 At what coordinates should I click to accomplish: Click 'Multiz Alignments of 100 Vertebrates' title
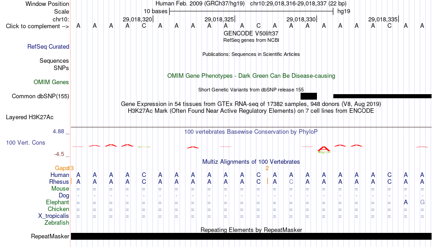click(x=251, y=162)
